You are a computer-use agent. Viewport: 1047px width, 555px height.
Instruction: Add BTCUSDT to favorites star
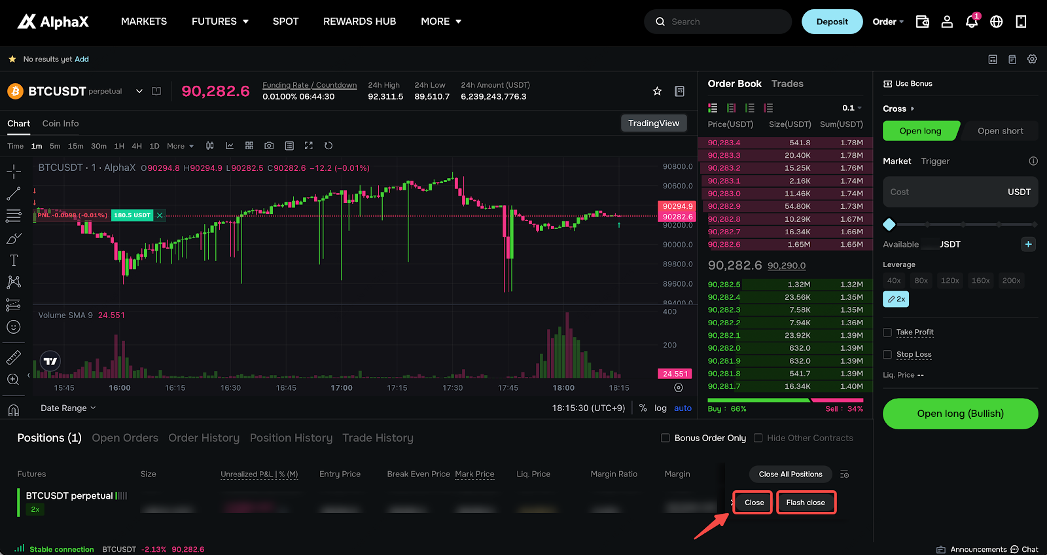[x=657, y=91]
